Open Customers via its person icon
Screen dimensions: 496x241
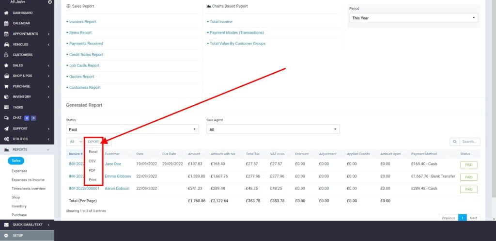point(6,55)
